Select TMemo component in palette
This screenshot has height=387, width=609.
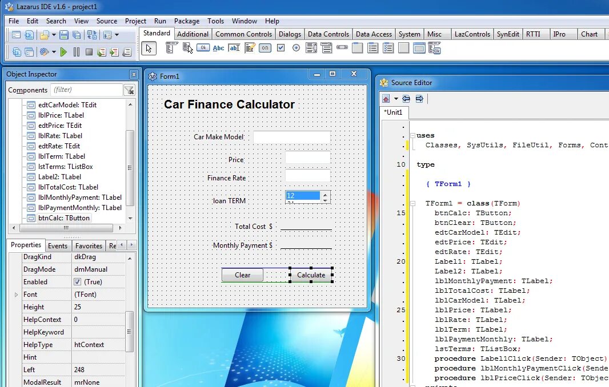pos(250,48)
